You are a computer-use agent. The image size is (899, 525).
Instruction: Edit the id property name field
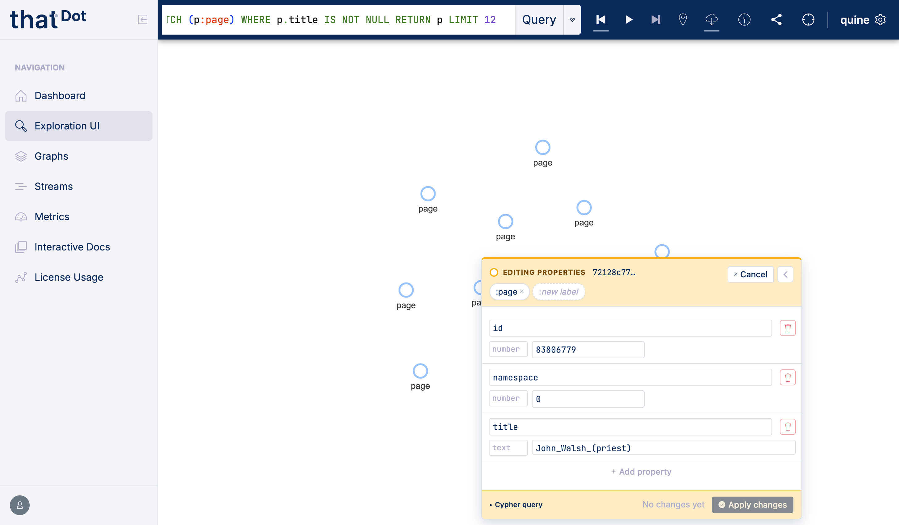(630, 328)
